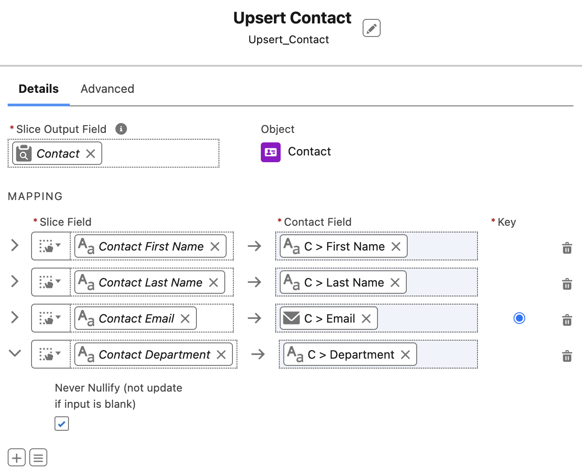Click the list icon next to the plus button
The width and height of the screenshot is (582, 474).
coord(38,458)
